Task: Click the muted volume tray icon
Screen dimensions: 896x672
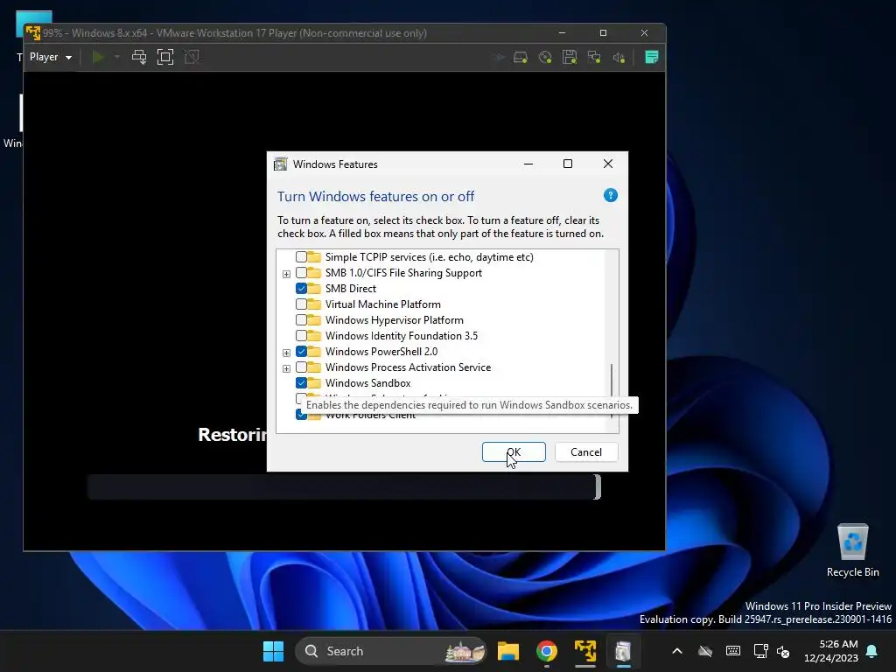Action: point(783,651)
